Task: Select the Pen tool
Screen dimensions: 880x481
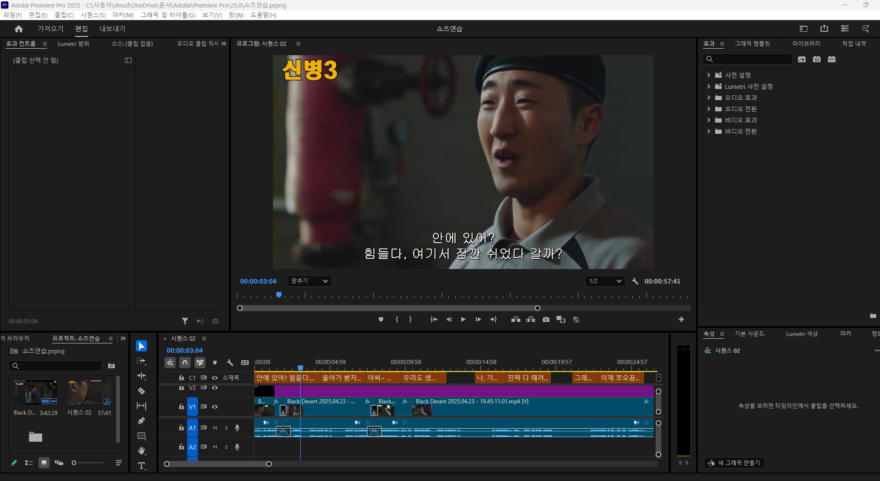Action: coord(141,421)
